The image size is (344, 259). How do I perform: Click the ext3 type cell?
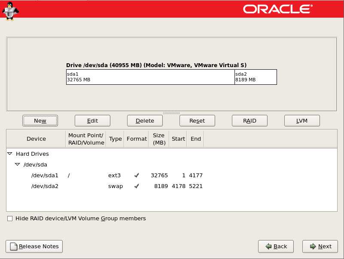(114, 176)
